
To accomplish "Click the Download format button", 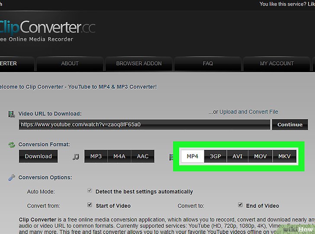I will pyautogui.click(x=38, y=156).
